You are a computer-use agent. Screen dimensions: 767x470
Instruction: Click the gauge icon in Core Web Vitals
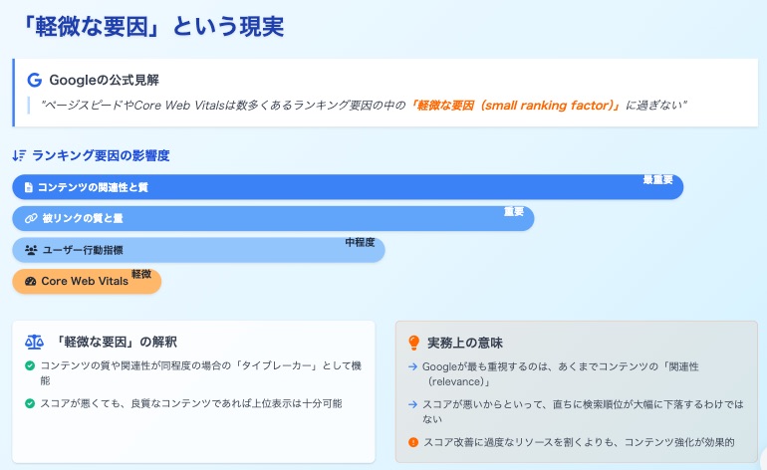coord(30,281)
